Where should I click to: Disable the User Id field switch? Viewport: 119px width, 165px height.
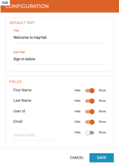[x=90, y=112]
